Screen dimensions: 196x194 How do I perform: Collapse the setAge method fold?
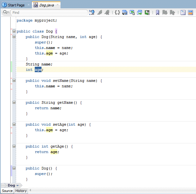point(14,124)
